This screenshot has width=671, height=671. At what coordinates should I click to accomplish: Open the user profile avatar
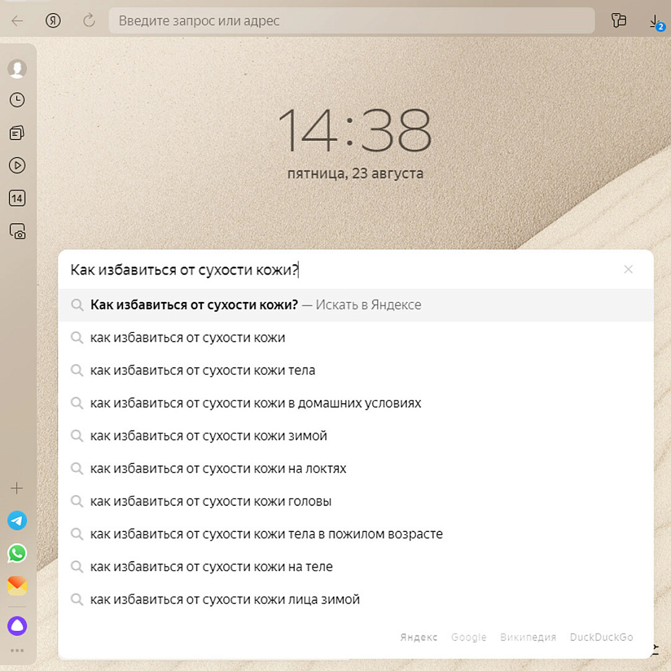(17, 69)
